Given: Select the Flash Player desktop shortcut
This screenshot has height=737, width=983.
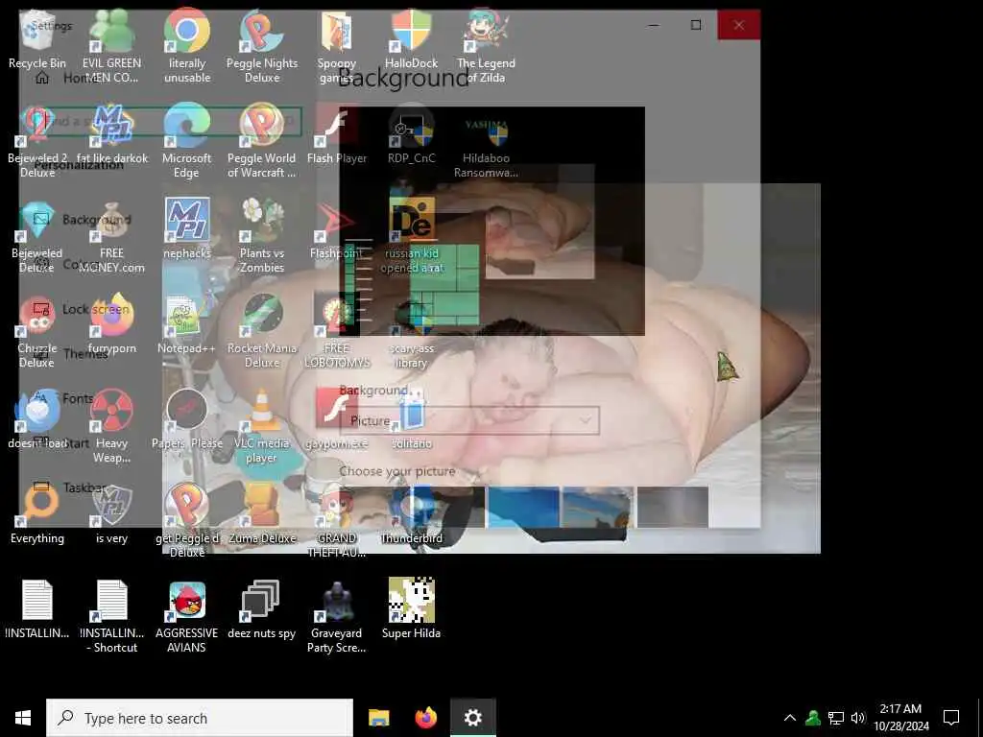Looking at the screenshot, I should click(337, 134).
